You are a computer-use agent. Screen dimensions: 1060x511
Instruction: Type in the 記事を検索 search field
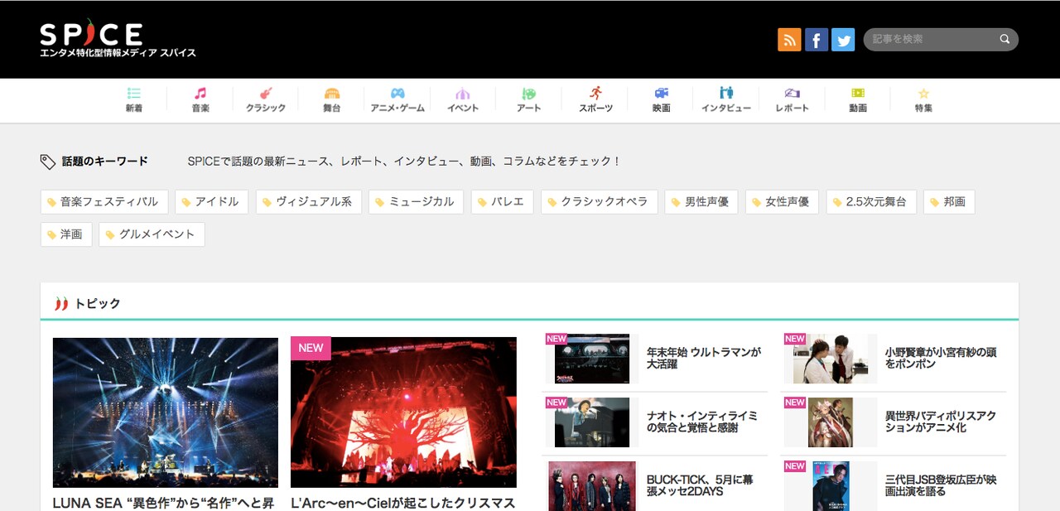pos(932,39)
